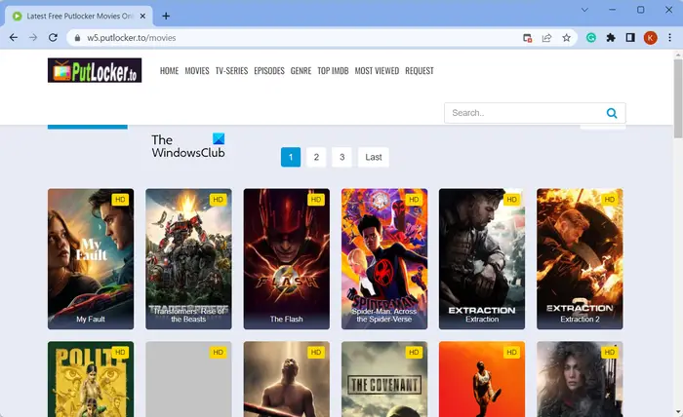Open a new tab with plus button
Image resolution: width=683 pixels, height=417 pixels.
coord(166,17)
